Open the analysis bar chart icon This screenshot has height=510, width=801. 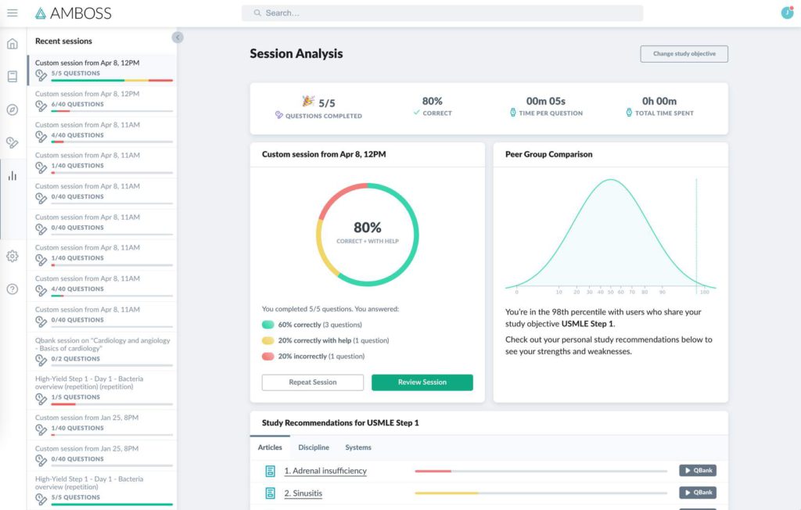point(13,176)
